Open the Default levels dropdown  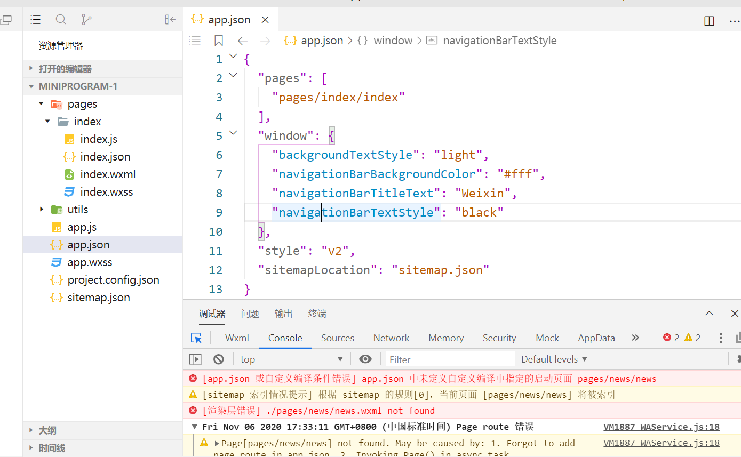click(x=554, y=359)
